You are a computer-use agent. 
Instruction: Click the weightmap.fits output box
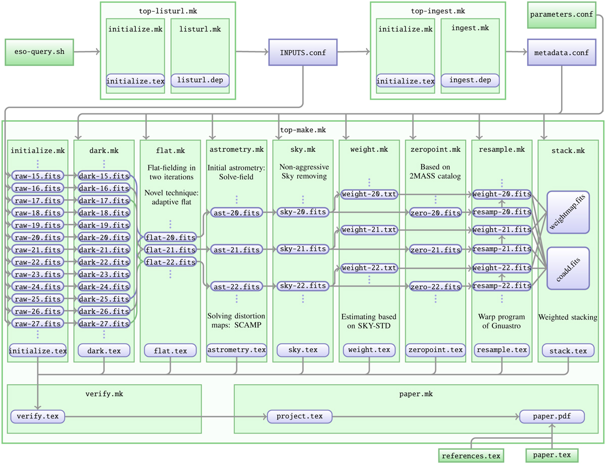tap(568, 212)
